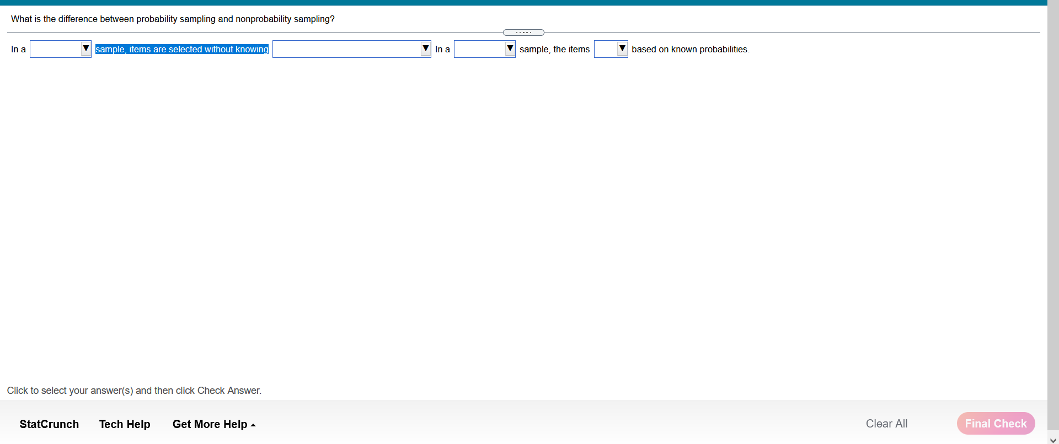The height and width of the screenshot is (444, 1059).
Task: Open StatCrunch from the bottom bar
Action: [x=49, y=424]
